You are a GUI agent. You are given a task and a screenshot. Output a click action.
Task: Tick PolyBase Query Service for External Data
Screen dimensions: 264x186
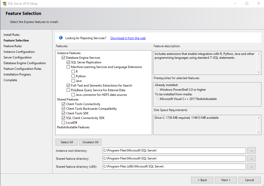68,90
